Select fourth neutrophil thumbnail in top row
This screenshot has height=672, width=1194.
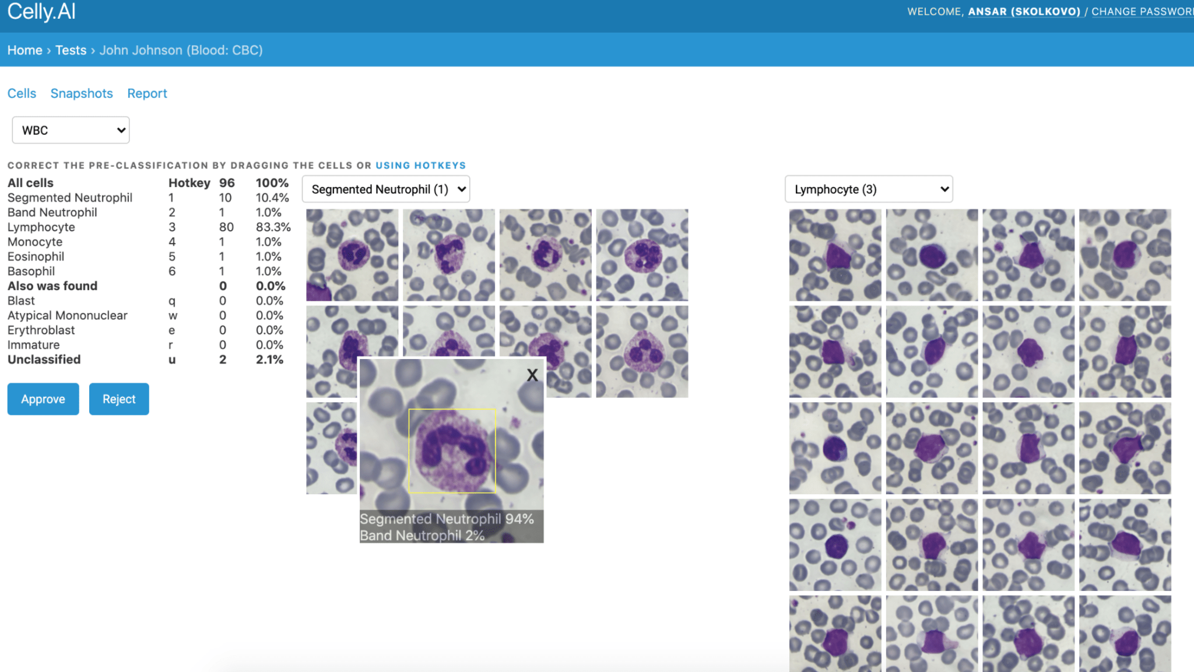click(x=642, y=255)
